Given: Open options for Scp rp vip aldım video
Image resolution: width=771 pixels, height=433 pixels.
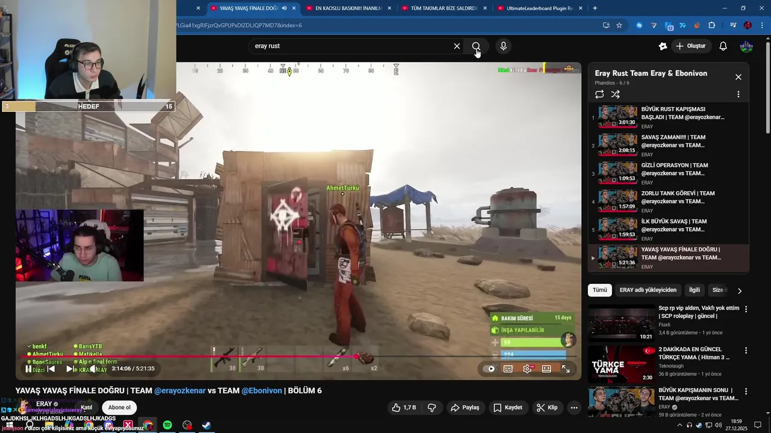Looking at the screenshot, I should click(746, 309).
